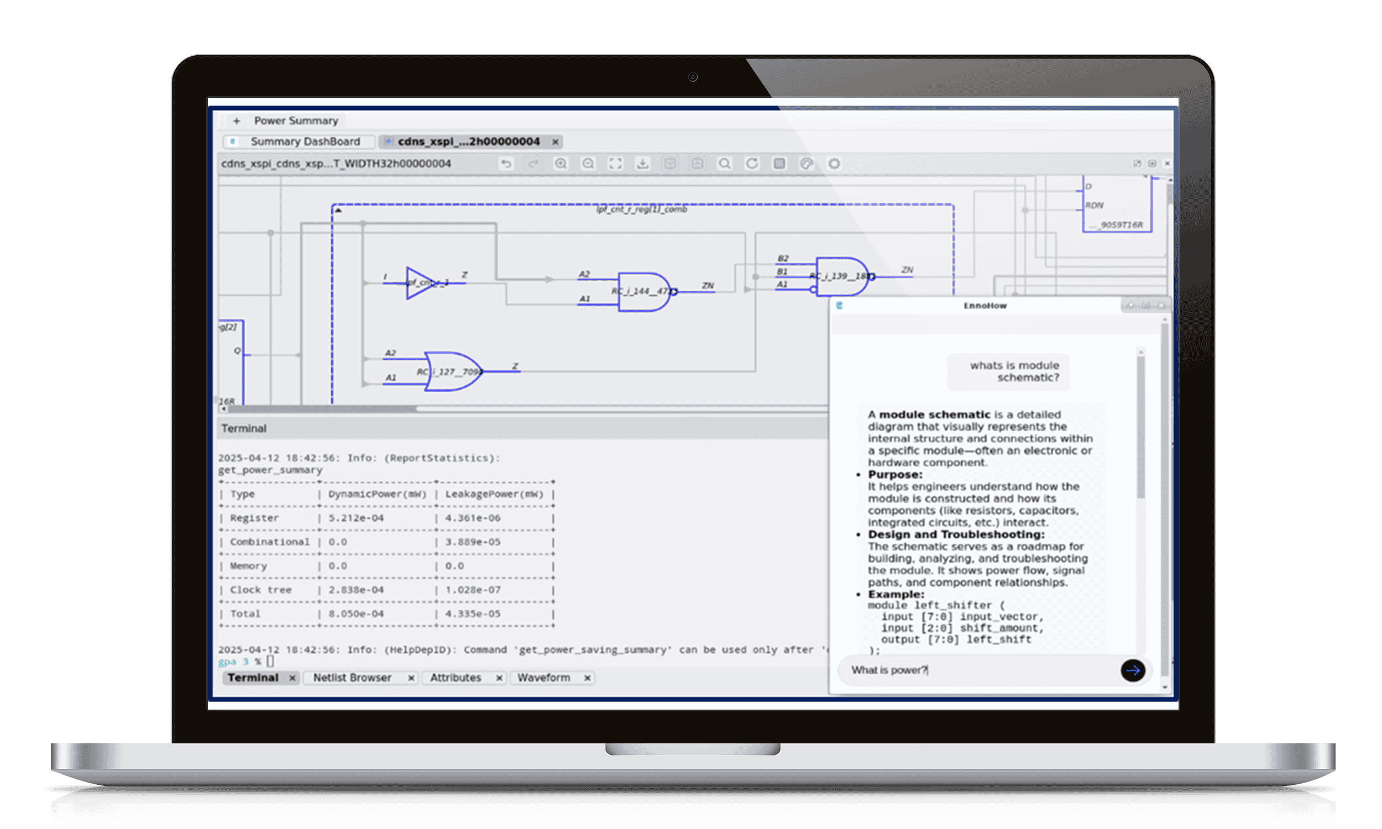Click the zoom in magnifier icon

tap(561, 164)
